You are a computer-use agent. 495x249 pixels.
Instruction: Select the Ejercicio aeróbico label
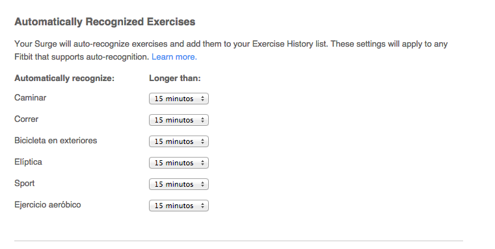pos(47,205)
